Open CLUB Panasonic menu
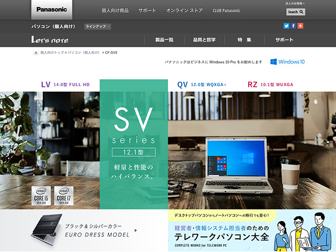This screenshot has width=336, height=252. click(226, 10)
